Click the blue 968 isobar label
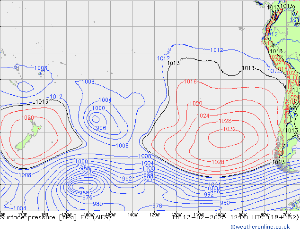The image size is (300, 231). point(84,193)
